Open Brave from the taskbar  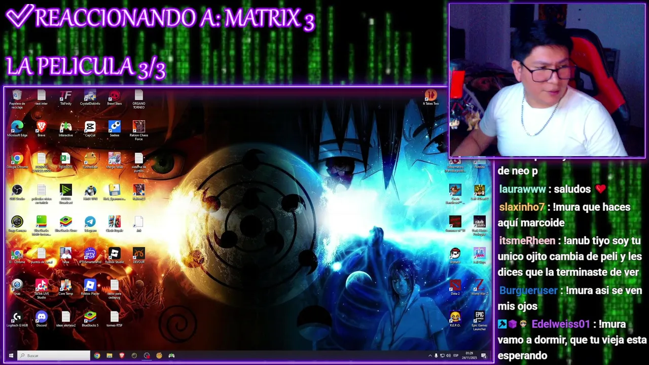[x=122, y=355]
